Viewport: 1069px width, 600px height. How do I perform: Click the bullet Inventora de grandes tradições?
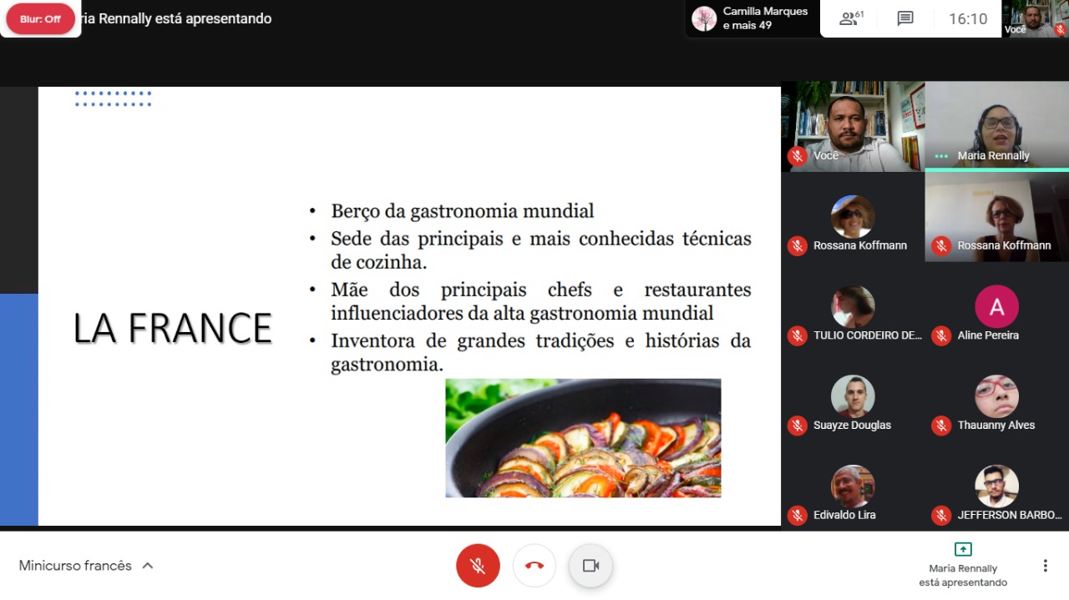541,352
